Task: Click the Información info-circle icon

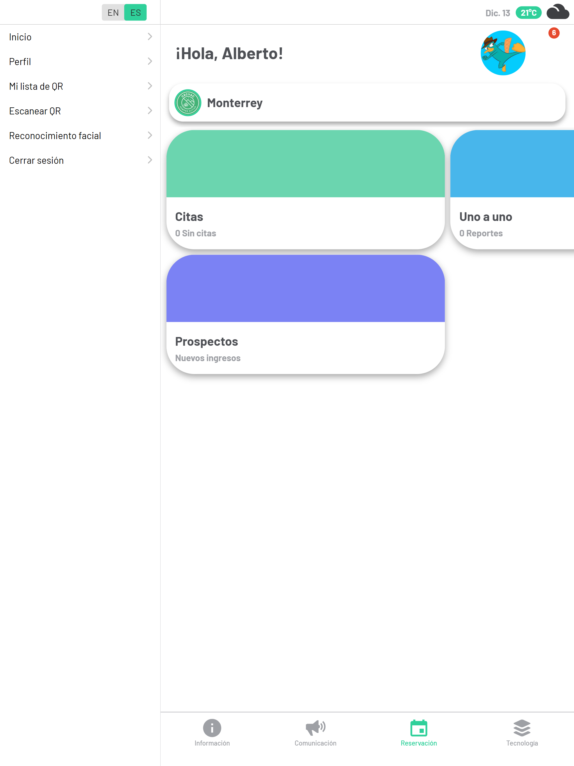Action: tap(212, 728)
